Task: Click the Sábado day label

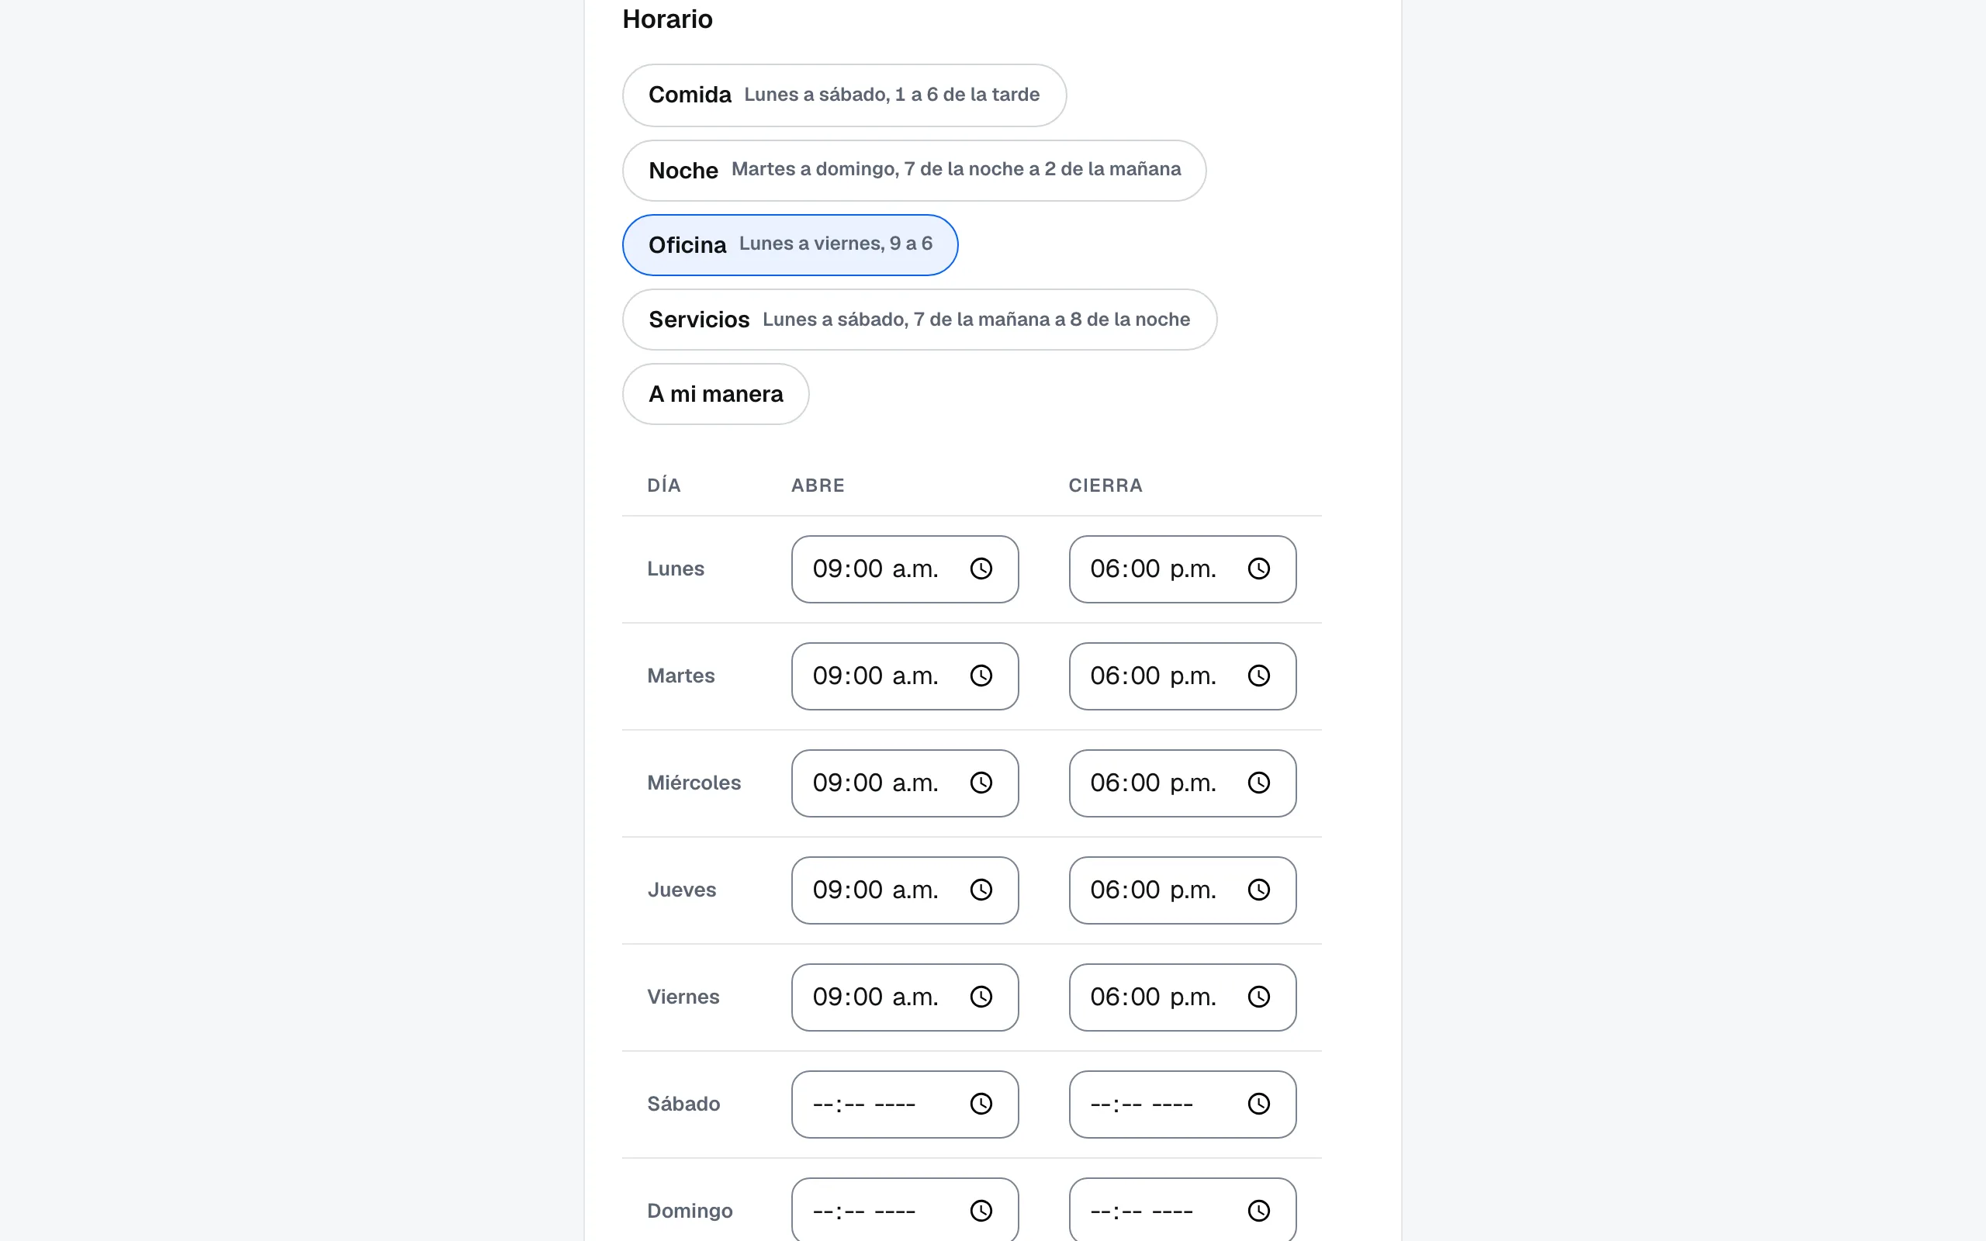Action: click(x=683, y=1103)
